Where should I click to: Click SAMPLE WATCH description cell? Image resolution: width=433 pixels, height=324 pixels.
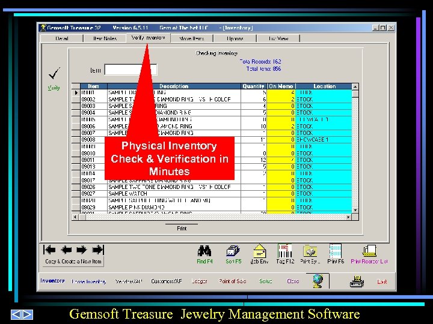click(174, 194)
